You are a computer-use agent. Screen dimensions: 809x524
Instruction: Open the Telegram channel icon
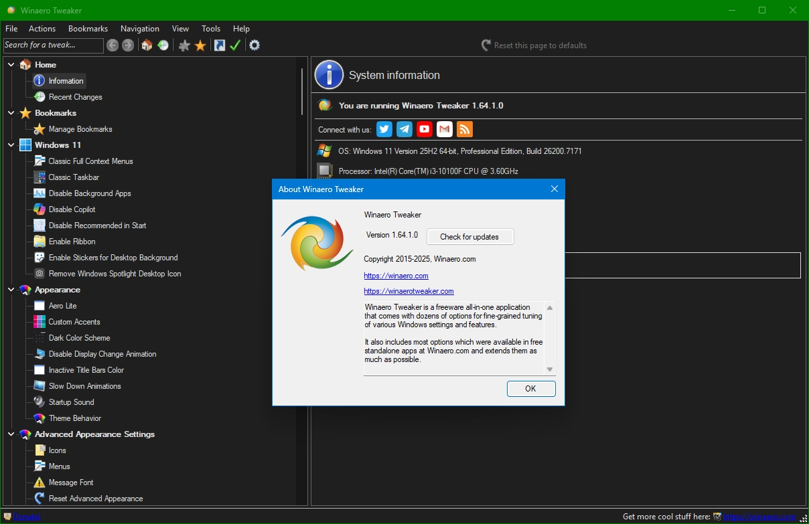[x=404, y=129]
